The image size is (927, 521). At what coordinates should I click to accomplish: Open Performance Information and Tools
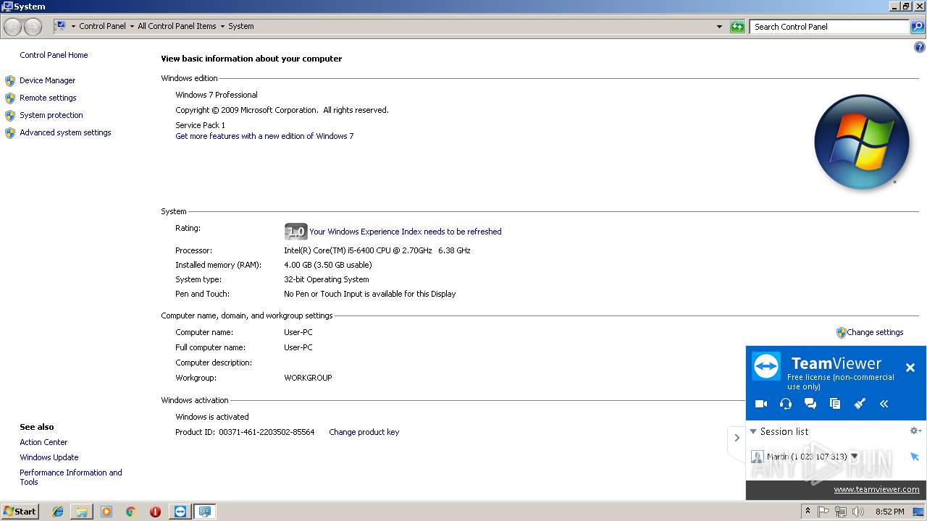[71, 477]
